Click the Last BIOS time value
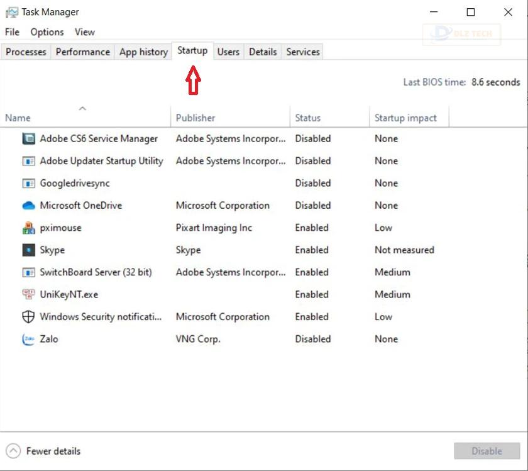Screen dimensions: 528x471 pos(496,82)
